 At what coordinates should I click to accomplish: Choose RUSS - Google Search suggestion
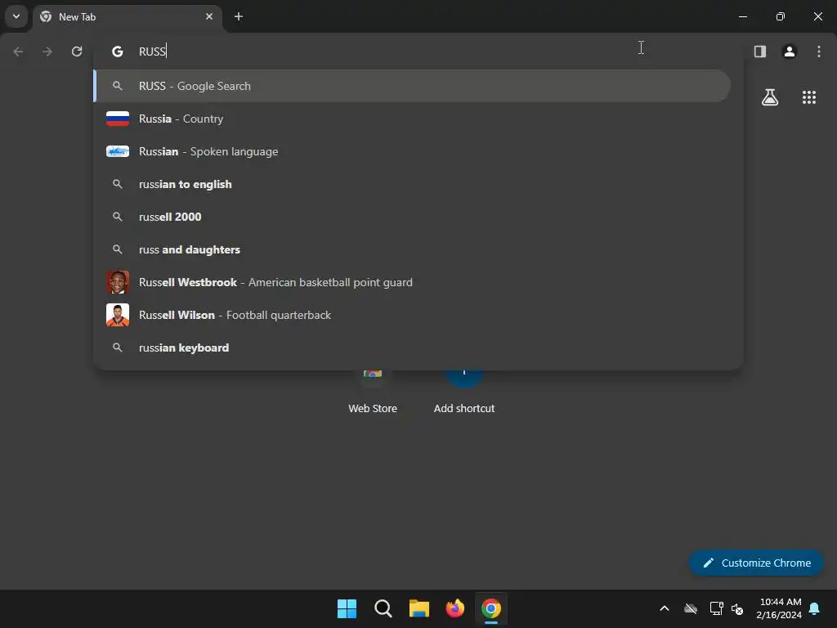pyautogui.click(x=412, y=86)
